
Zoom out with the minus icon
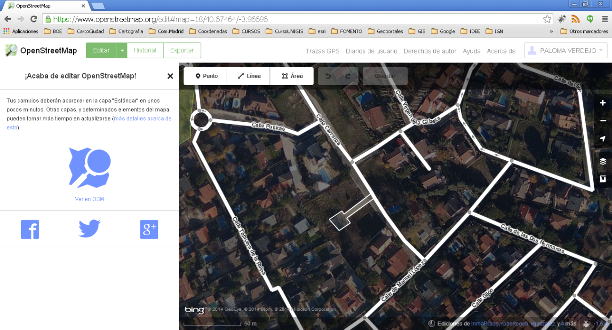603,120
